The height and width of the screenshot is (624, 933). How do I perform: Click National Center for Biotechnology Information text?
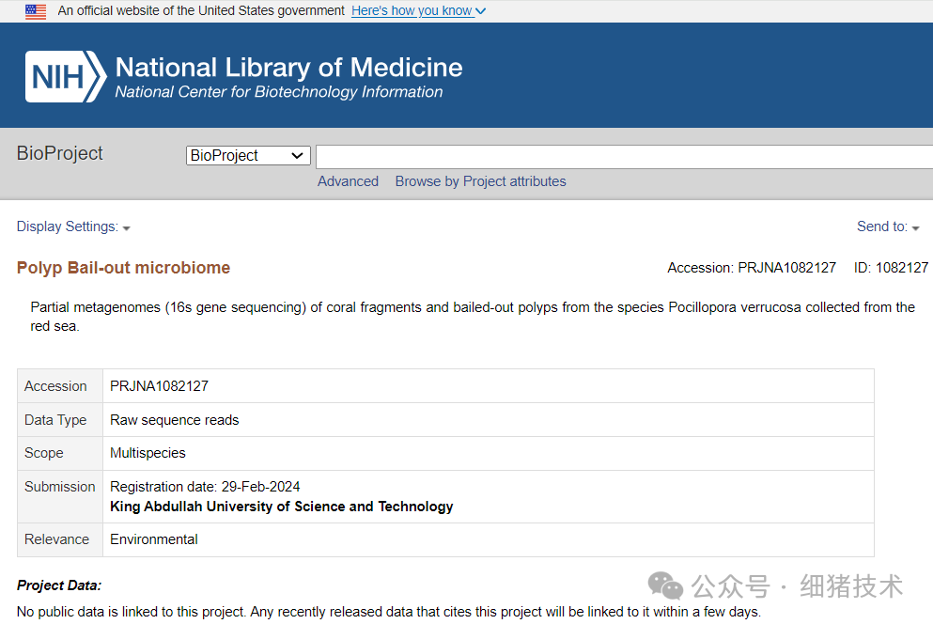click(x=278, y=92)
